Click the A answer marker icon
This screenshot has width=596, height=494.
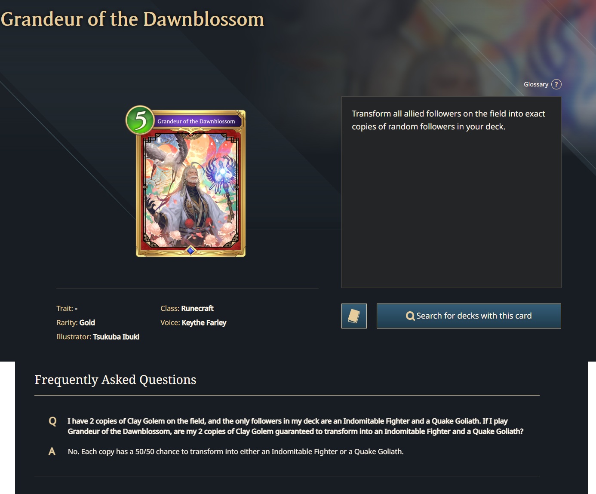point(52,451)
